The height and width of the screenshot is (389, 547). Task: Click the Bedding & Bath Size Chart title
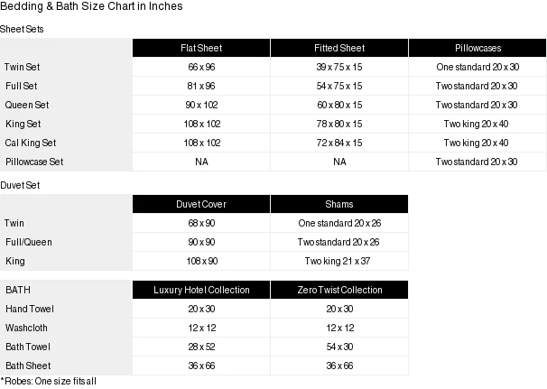point(91,6)
